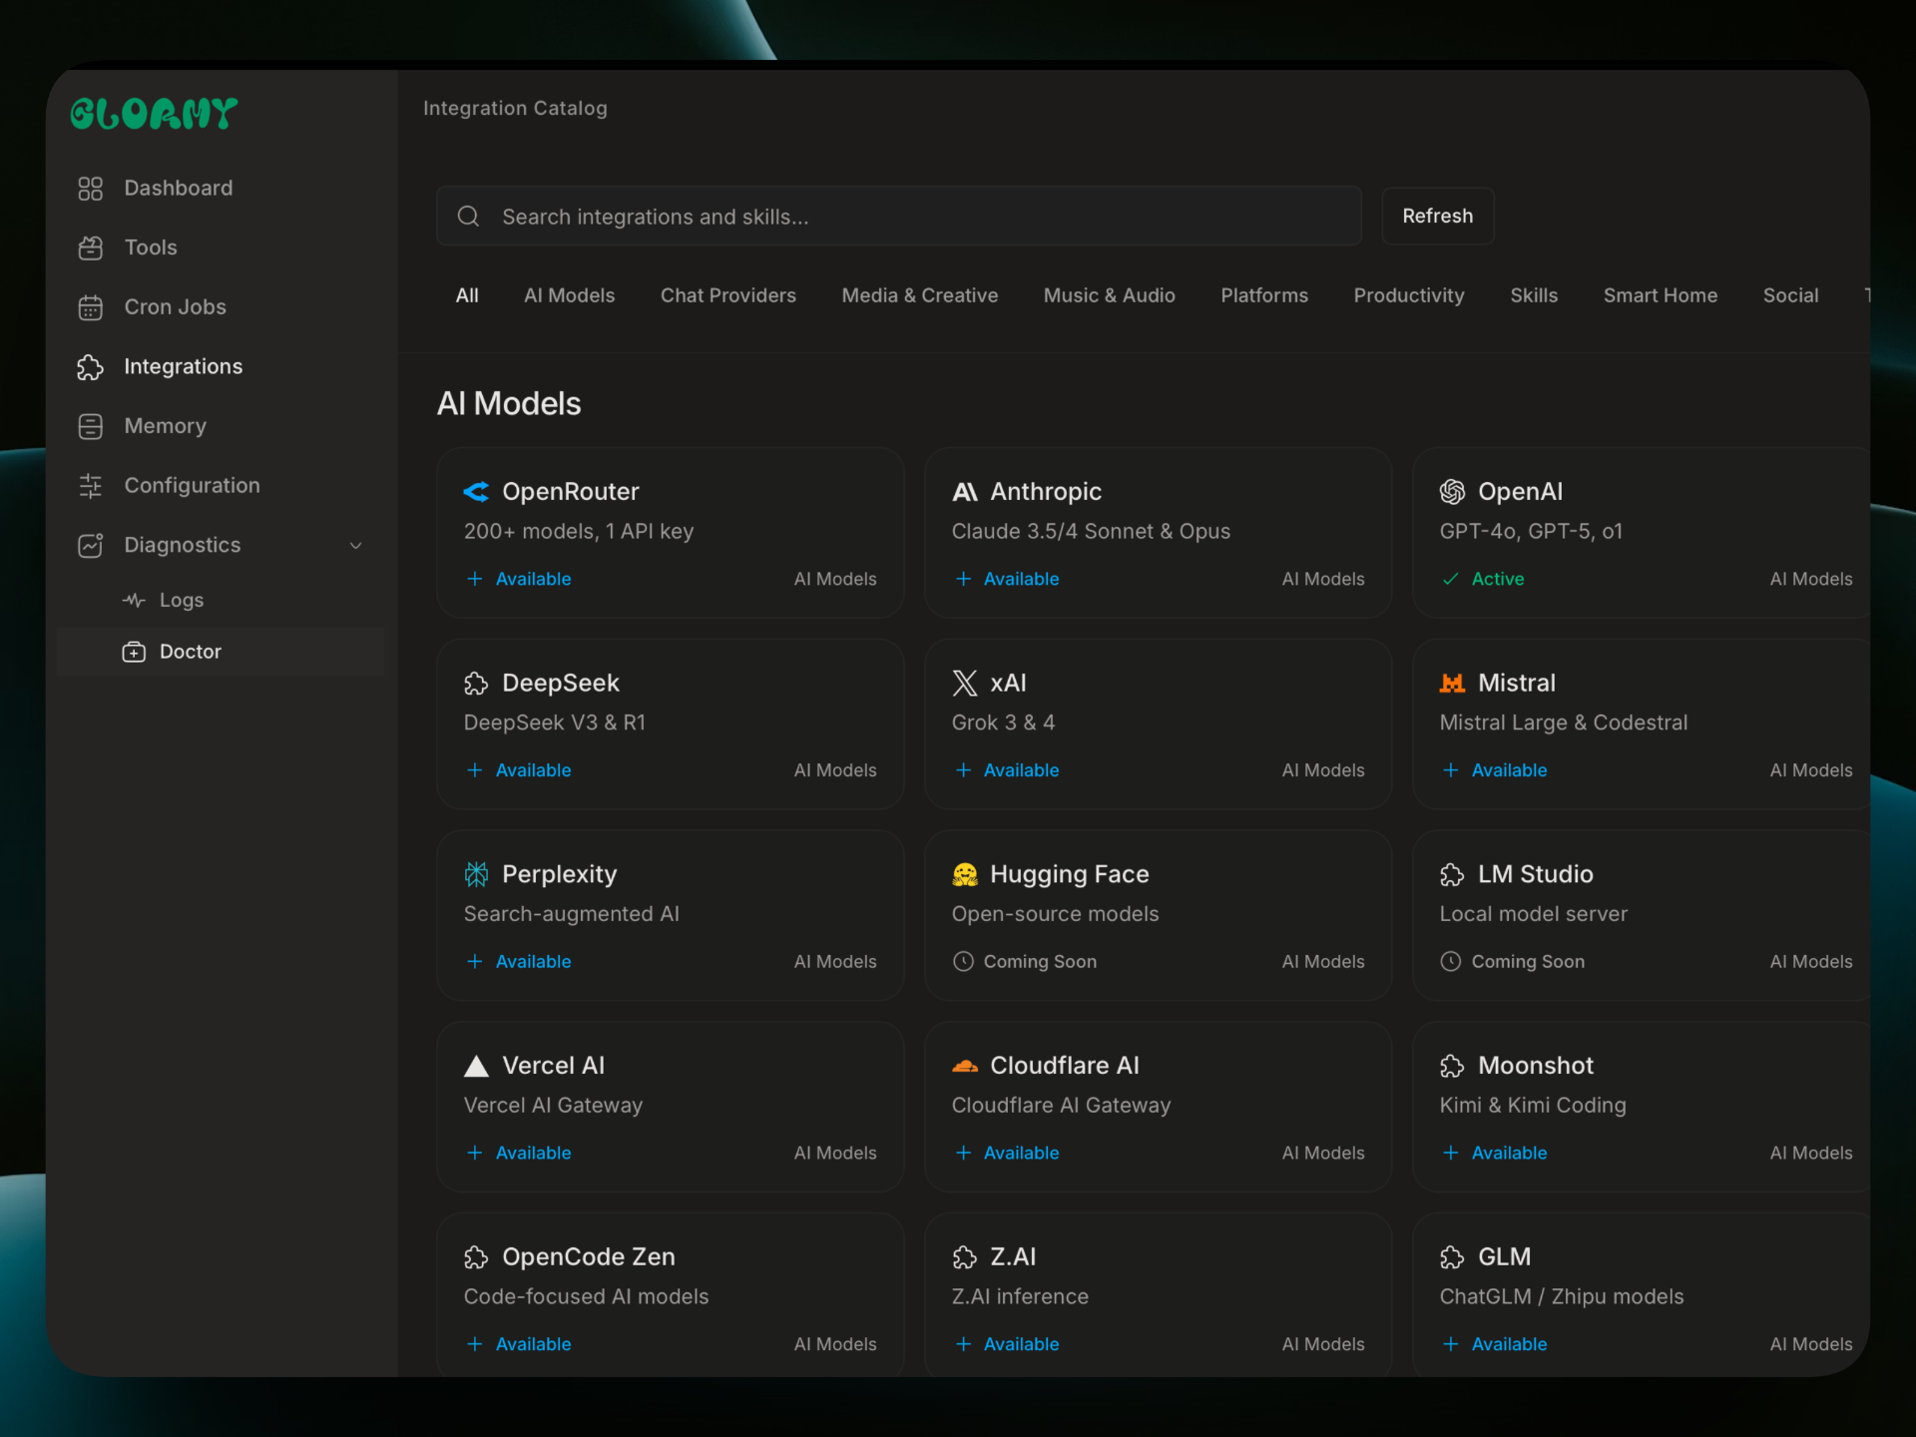This screenshot has width=1916, height=1437.
Task: Click the Anthropic logo icon
Action: pos(964,492)
